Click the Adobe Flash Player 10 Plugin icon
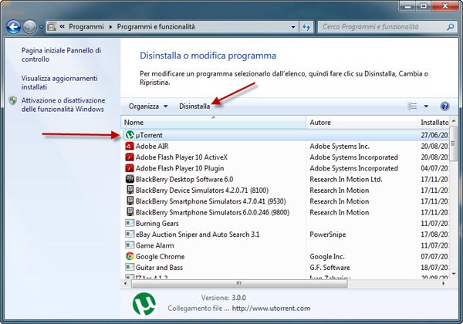This screenshot has height=324, width=463. click(130, 168)
